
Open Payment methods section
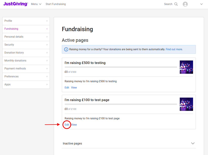(26, 69)
